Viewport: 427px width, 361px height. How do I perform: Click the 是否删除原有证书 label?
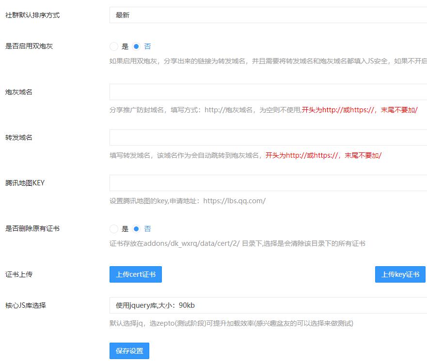32,228
